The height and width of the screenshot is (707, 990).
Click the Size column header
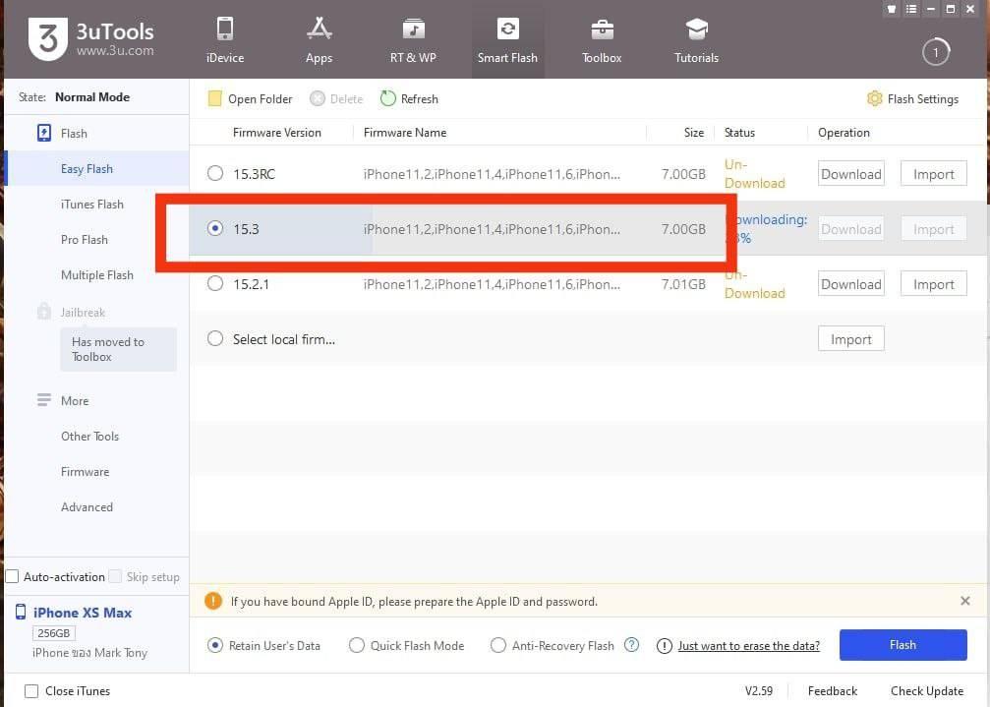click(694, 133)
